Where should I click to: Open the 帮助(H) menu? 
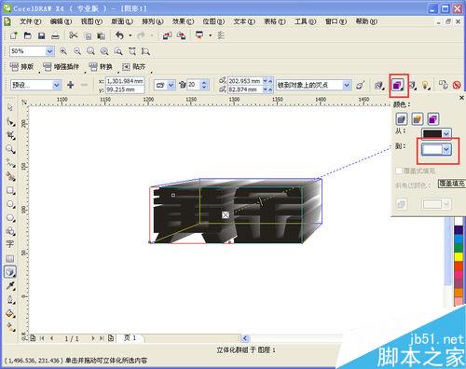366,21
